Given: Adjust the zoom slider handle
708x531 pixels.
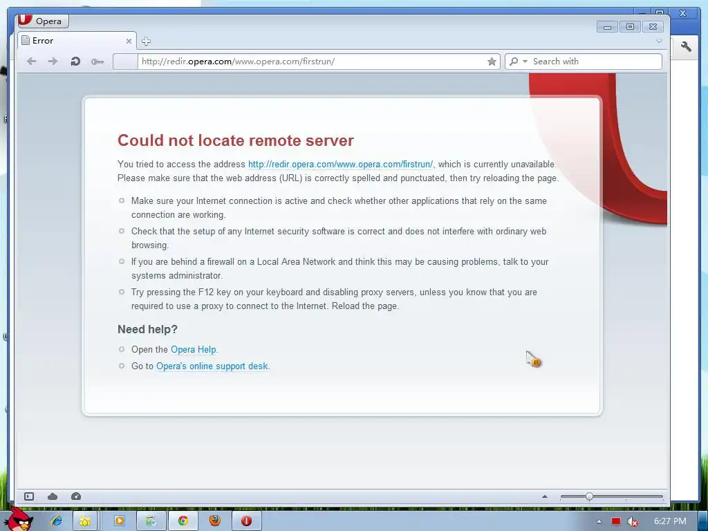Looking at the screenshot, I should (589, 496).
